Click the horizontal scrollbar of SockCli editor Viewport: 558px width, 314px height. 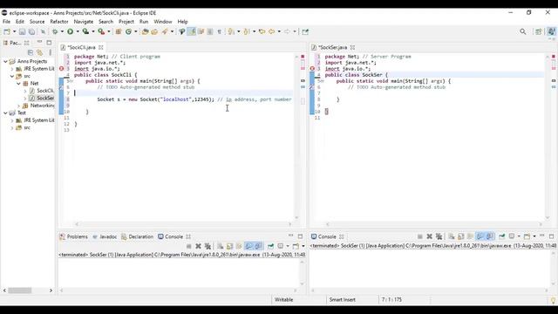pos(183,224)
